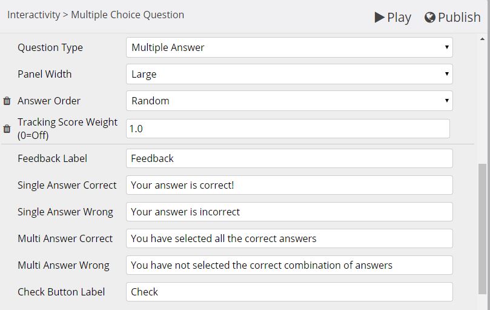Click the Single Answer Correct text field
490x310 pixels.
click(290, 185)
